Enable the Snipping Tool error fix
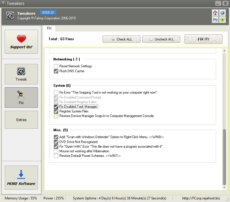Image resolution: width=230 pixels, height=202 pixels. click(56, 92)
